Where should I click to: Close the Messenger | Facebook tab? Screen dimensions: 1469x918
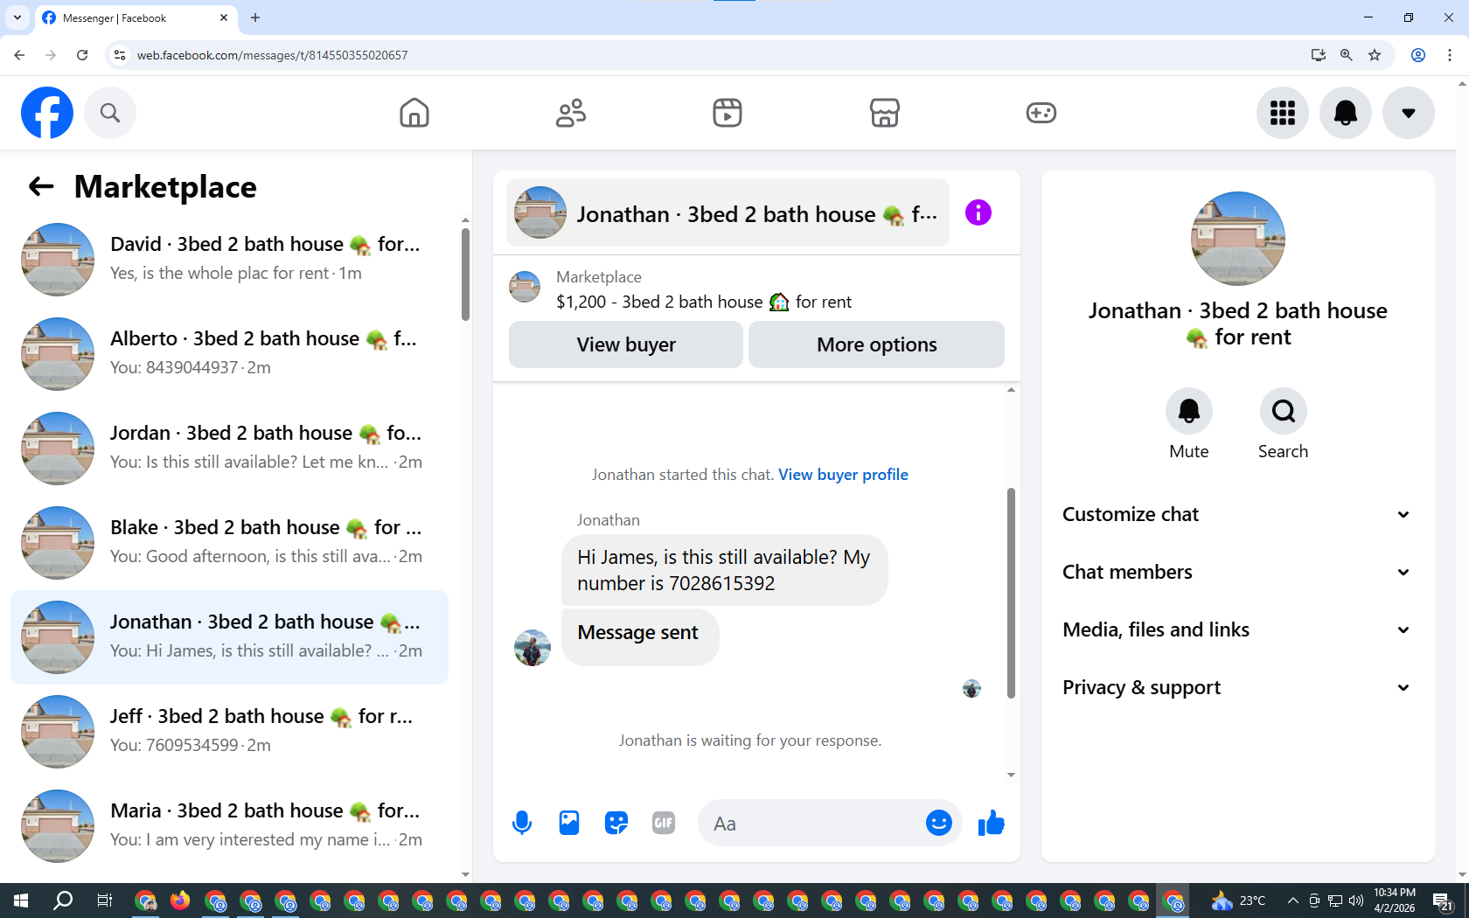(224, 17)
